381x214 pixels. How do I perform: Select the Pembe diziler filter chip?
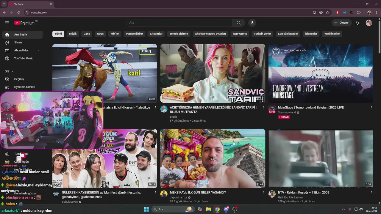[x=135, y=34]
